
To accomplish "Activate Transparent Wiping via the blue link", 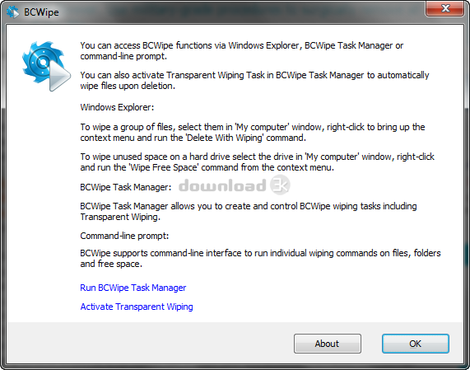I will click(137, 307).
